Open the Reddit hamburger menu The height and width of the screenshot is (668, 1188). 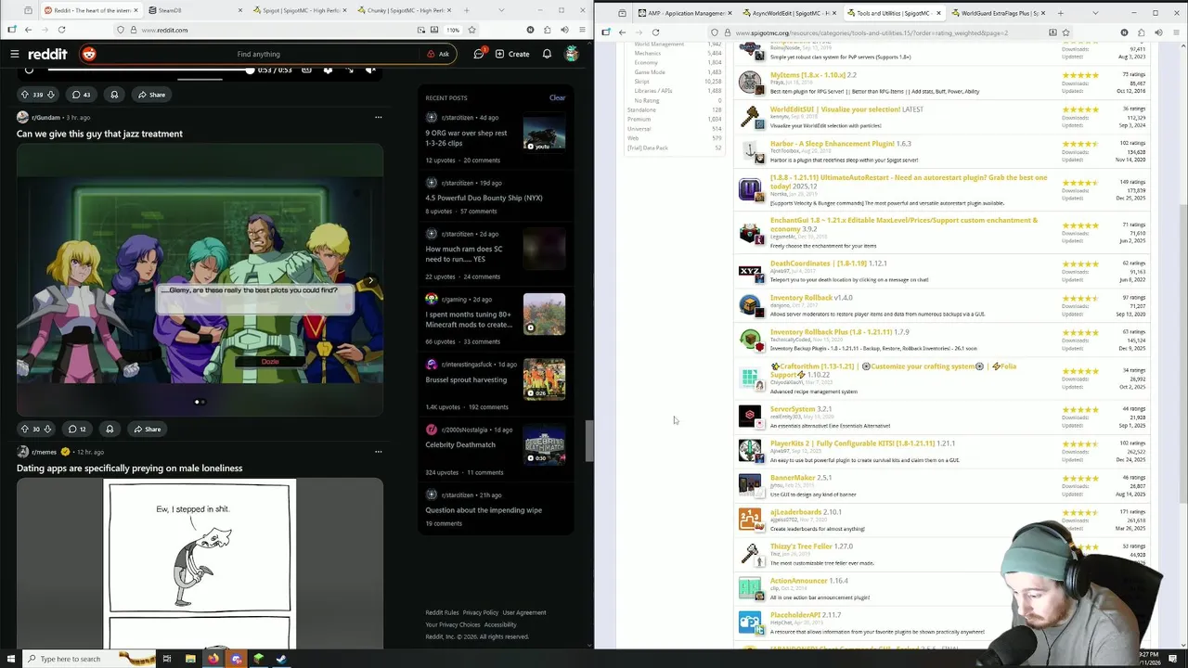tap(14, 54)
